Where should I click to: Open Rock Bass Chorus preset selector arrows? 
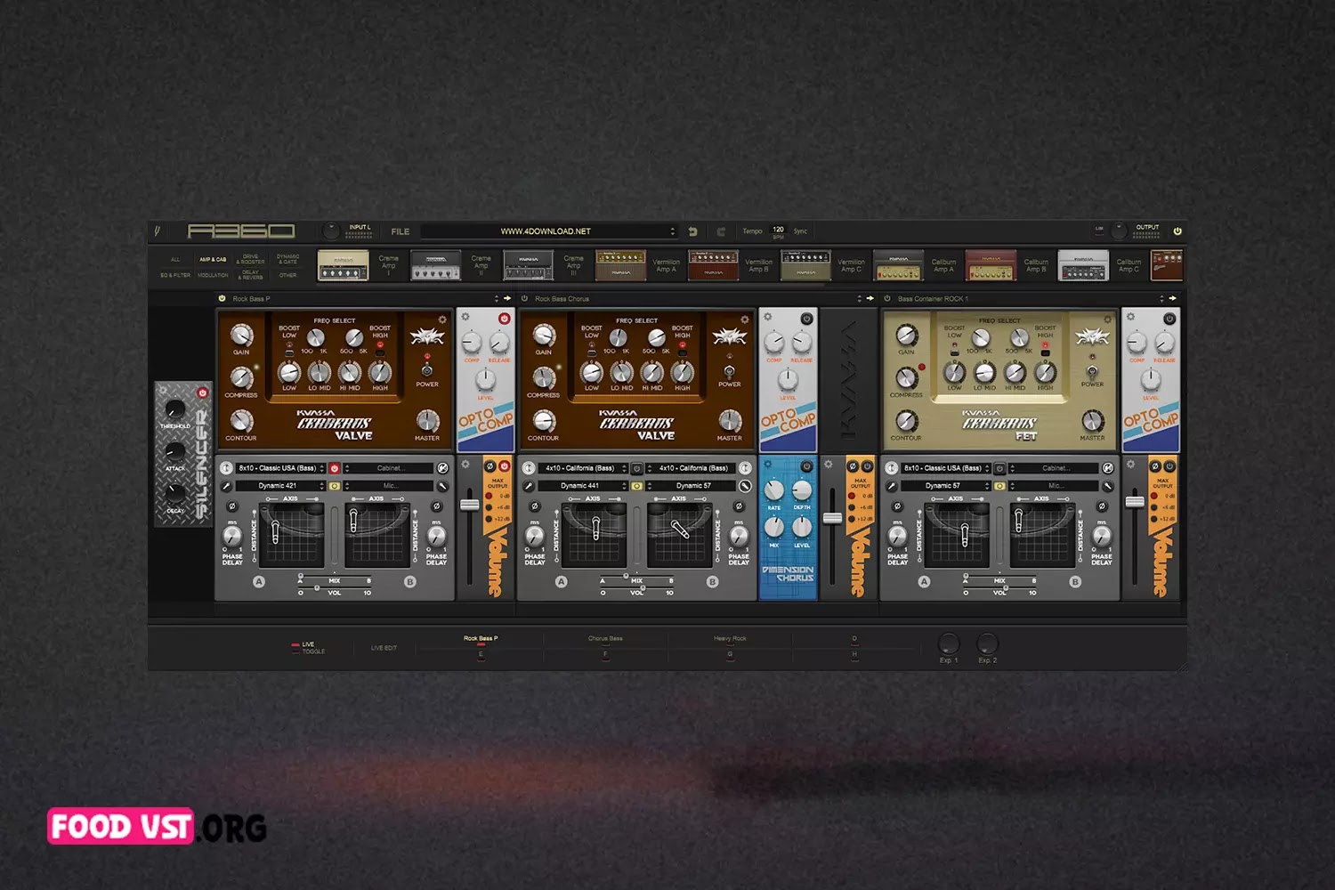click(x=860, y=299)
